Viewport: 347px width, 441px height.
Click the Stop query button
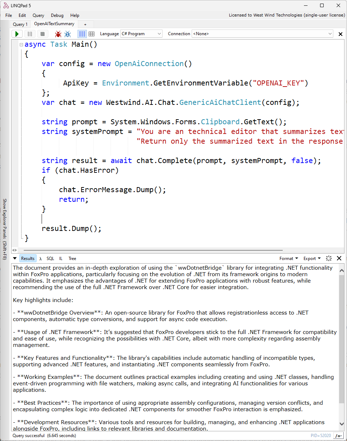click(42, 34)
